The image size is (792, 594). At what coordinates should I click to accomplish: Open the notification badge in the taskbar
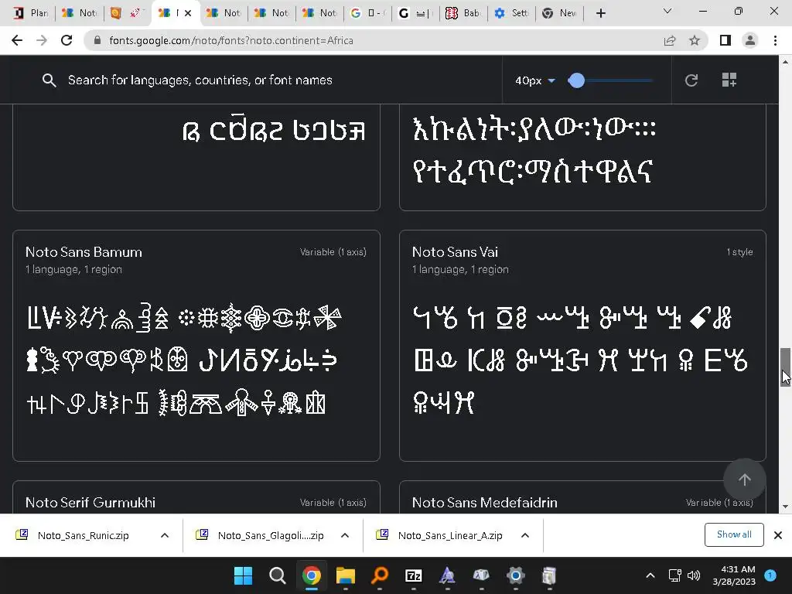[770, 575]
